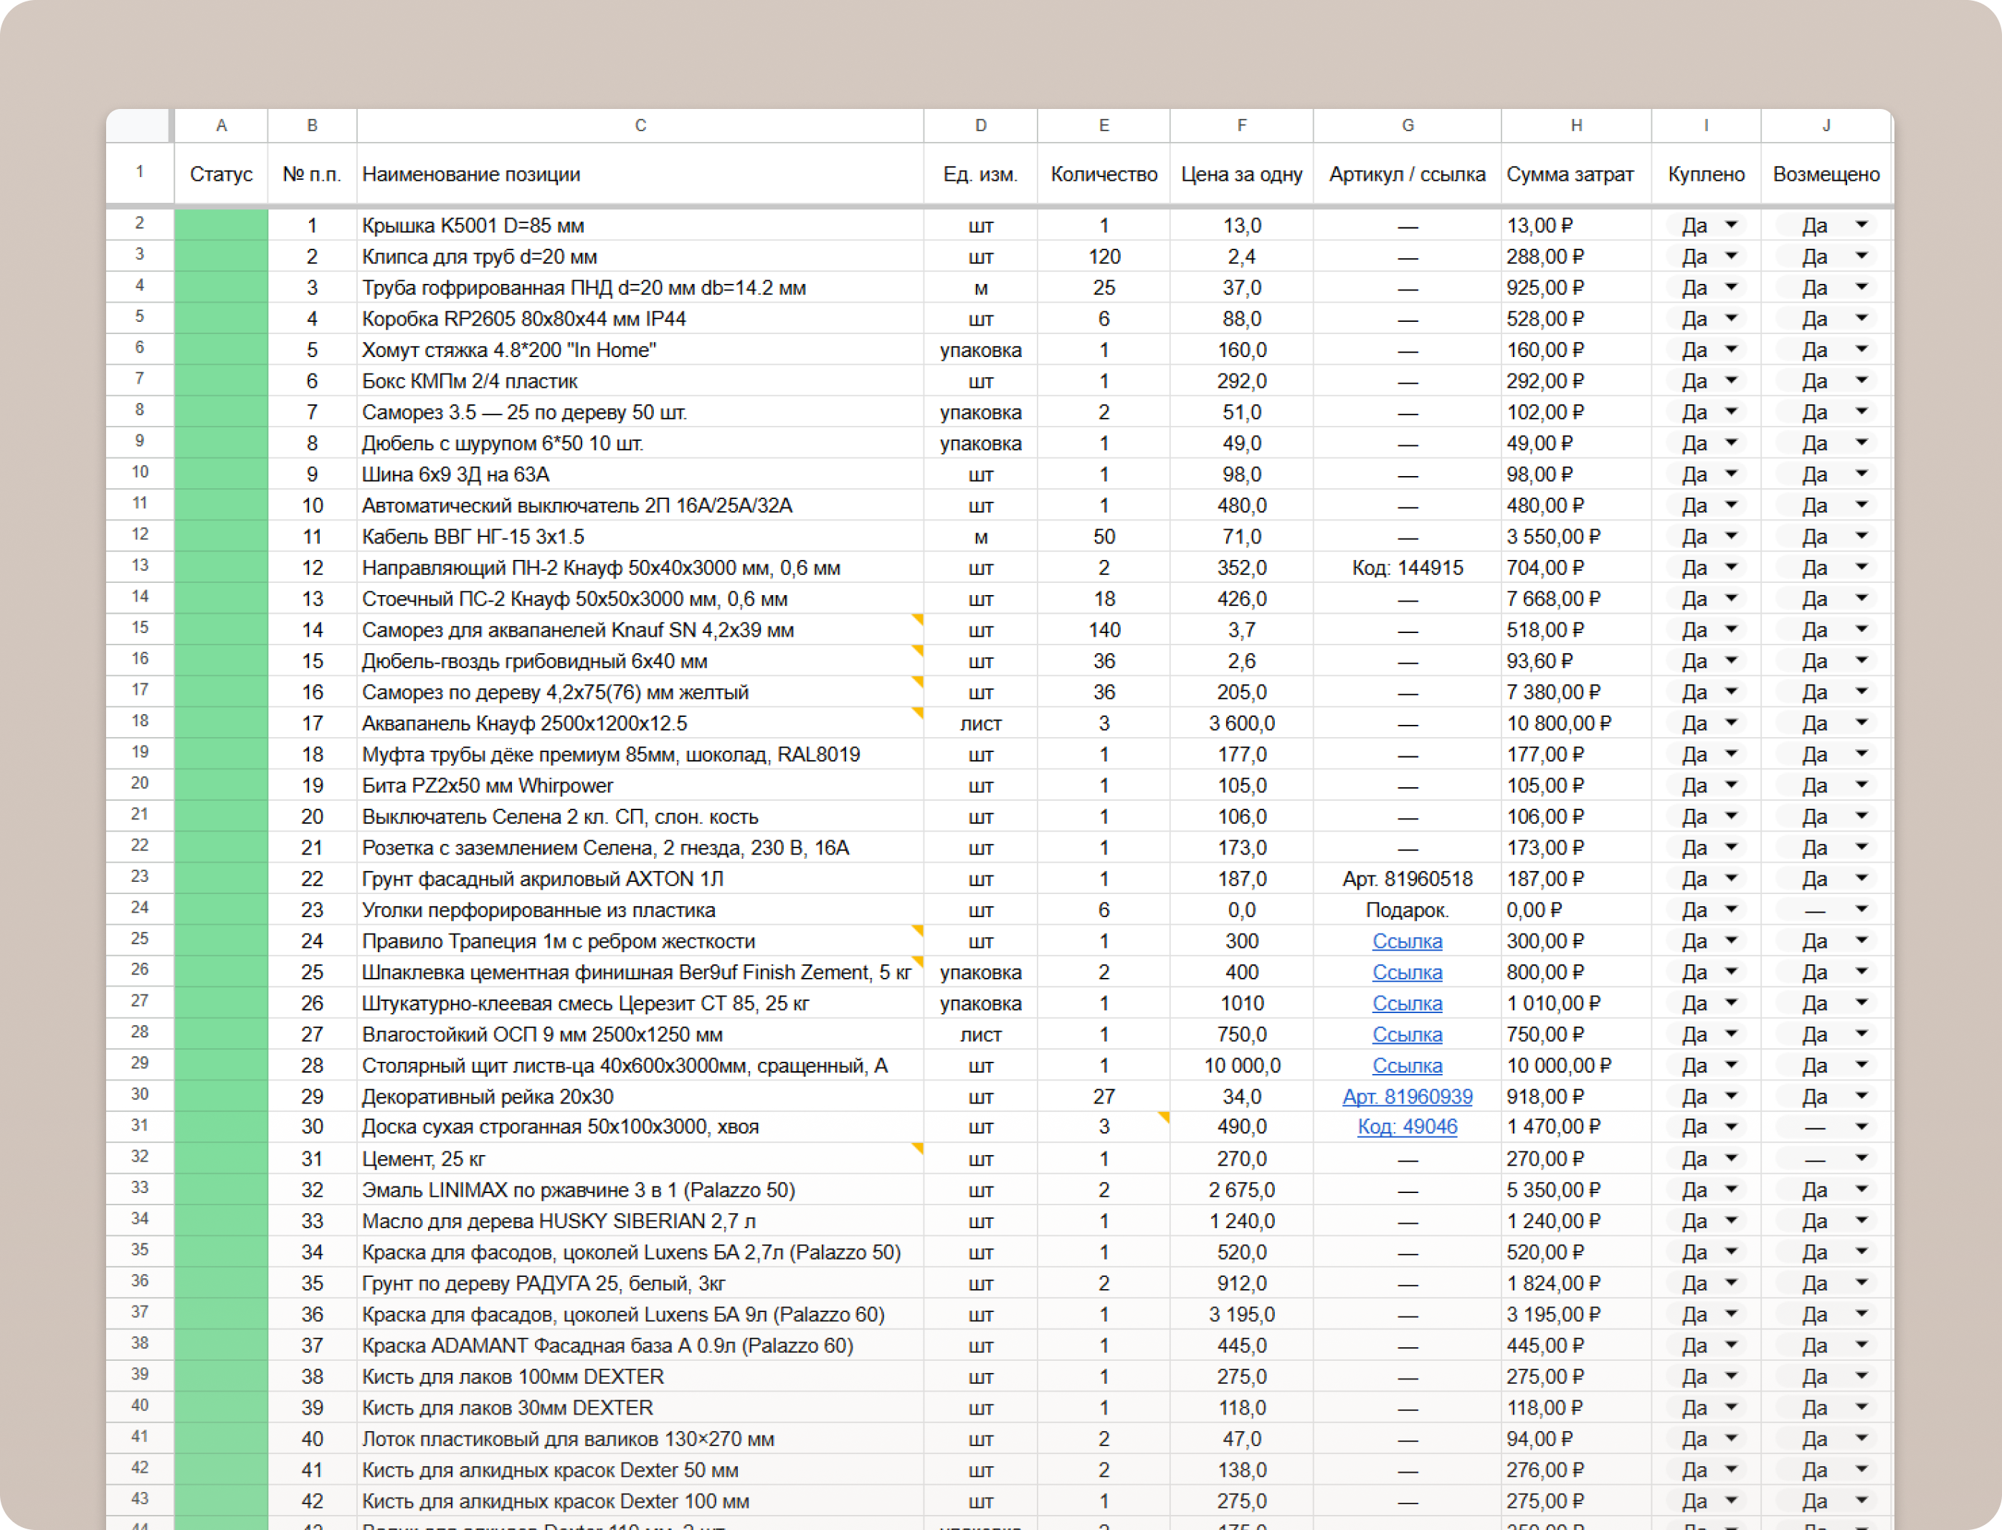
Task: Select the row 24 header
Action: (x=139, y=908)
